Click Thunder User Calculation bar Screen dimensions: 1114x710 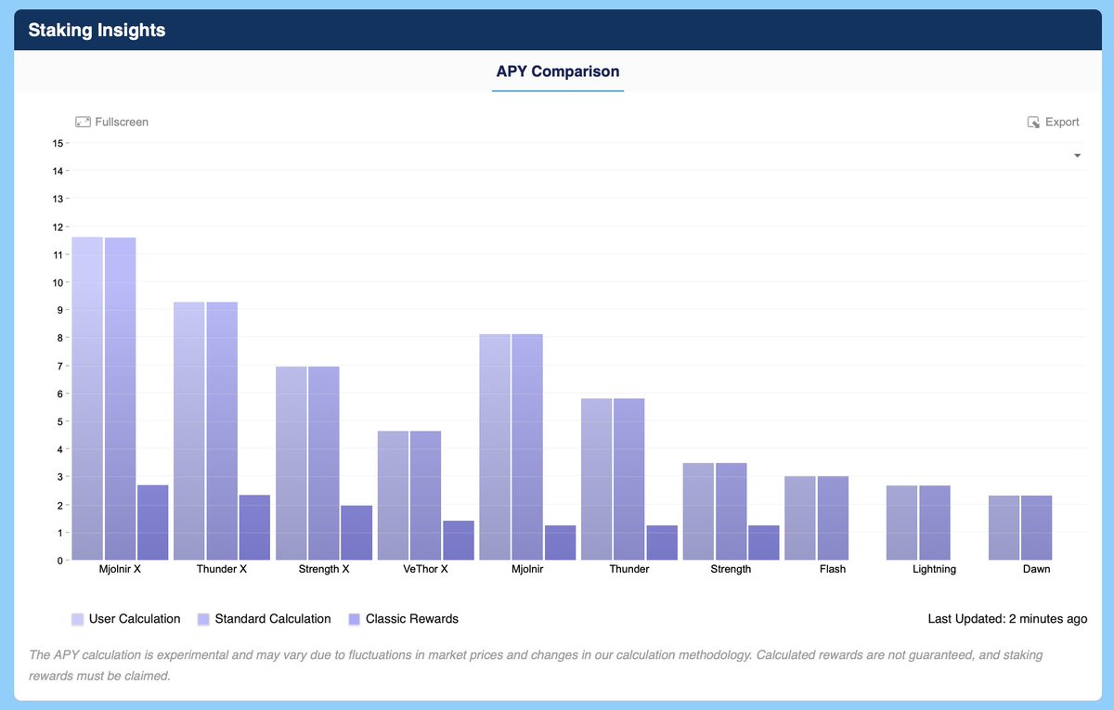click(597, 479)
